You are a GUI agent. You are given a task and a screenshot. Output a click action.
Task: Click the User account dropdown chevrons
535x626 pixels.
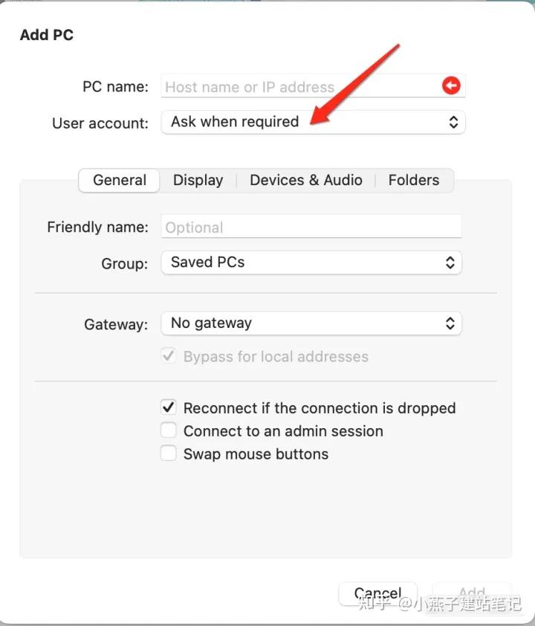(x=453, y=122)
